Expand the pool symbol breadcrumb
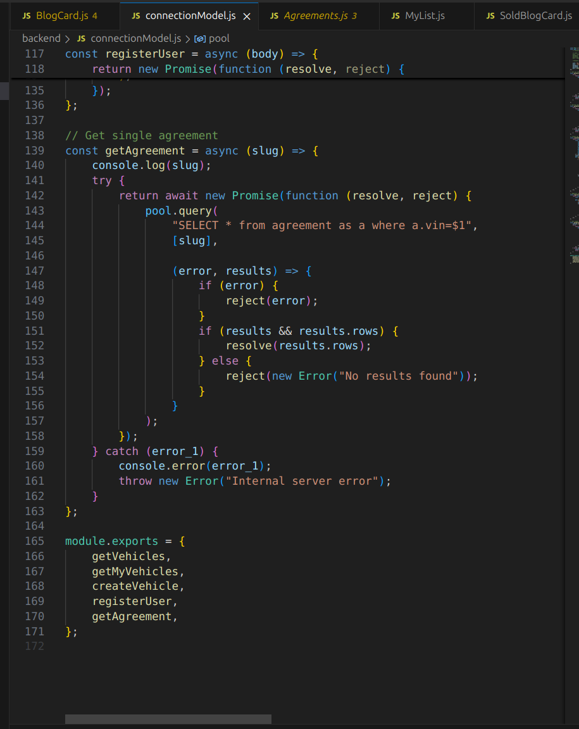The height and width of the screenshot is (729, 579). click(x=219, y=39)
